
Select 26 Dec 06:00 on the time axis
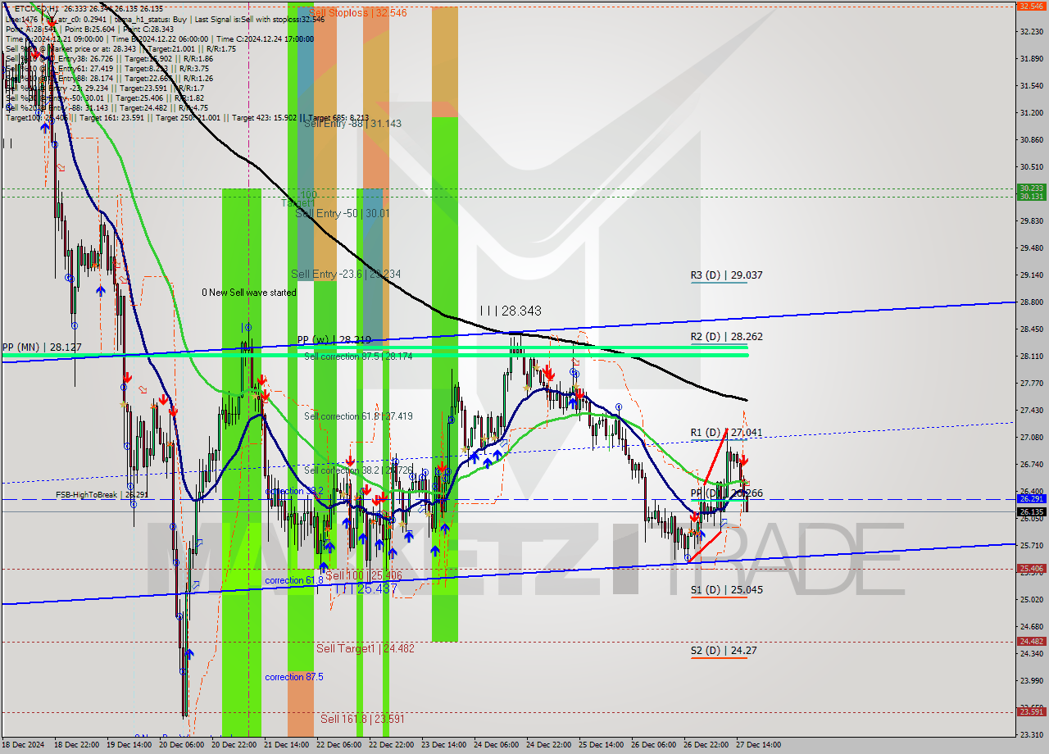pyautogui.click(x=653, y=745)
